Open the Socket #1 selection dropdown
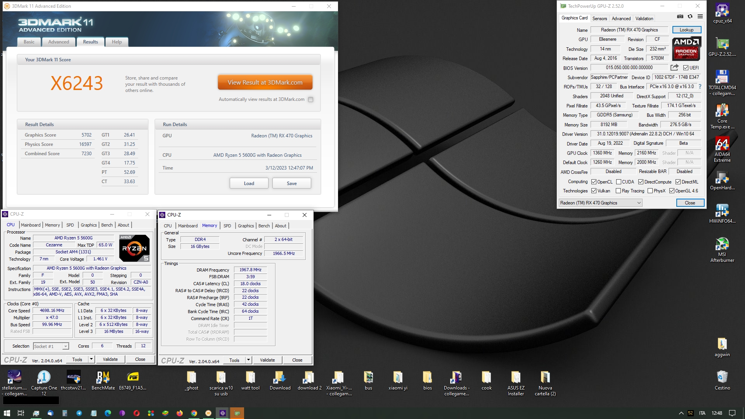This screenshot has width=745, height=419. pos(51,346)
